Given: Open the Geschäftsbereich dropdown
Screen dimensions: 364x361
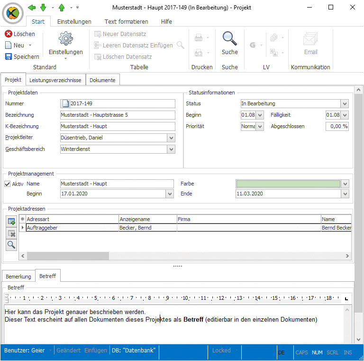Looking at the screenshot, I should tap(171, 149).
